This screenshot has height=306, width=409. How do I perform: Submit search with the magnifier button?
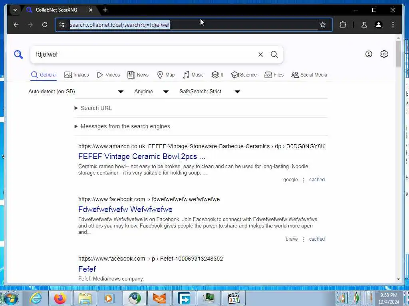(x=274, y=54)
